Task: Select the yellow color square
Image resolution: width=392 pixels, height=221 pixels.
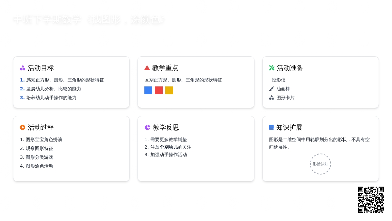Action: 169,90
